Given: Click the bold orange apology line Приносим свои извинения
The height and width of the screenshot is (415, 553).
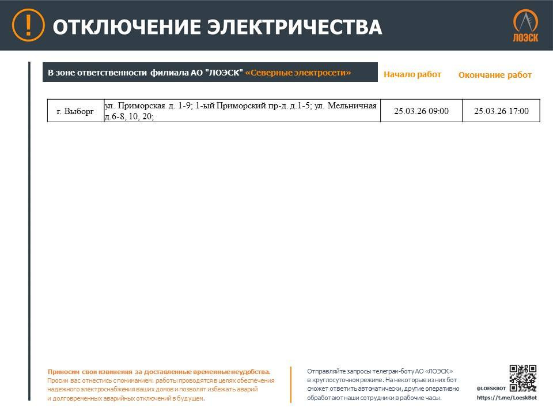Looking at the screenshot, I should 158,372.
